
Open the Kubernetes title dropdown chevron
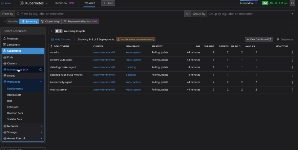coord(47,3)
